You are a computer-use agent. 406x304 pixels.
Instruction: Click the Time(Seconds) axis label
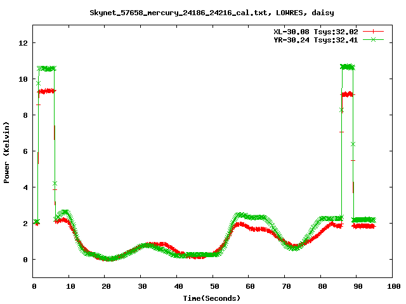coord(211,298)
